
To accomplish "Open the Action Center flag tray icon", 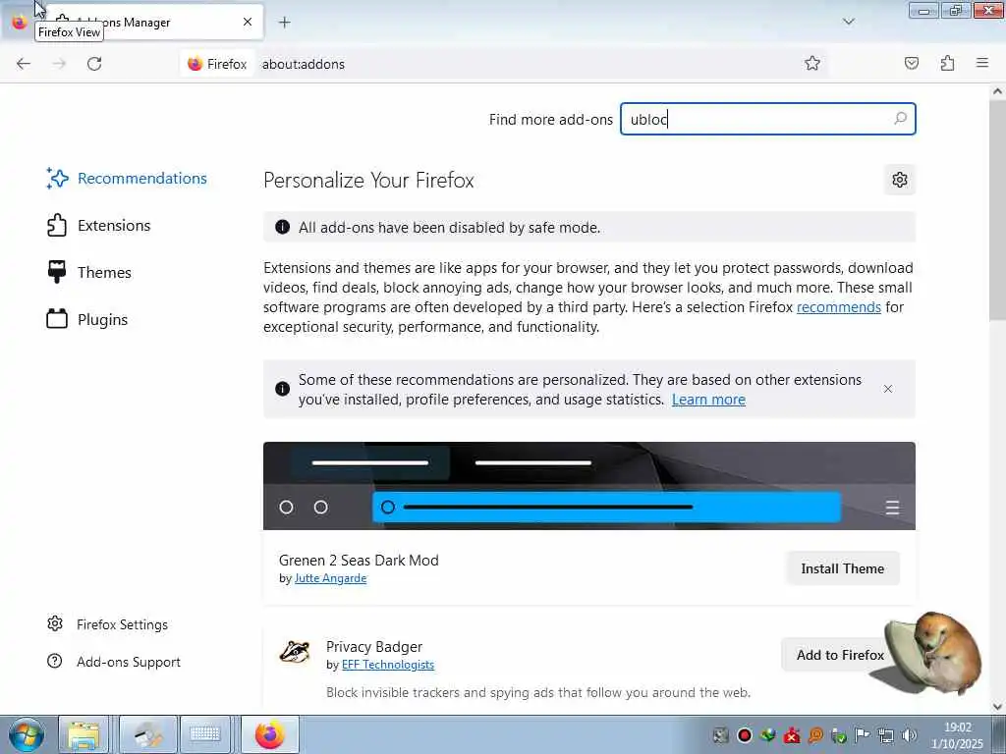I will [x=863, y=735].
